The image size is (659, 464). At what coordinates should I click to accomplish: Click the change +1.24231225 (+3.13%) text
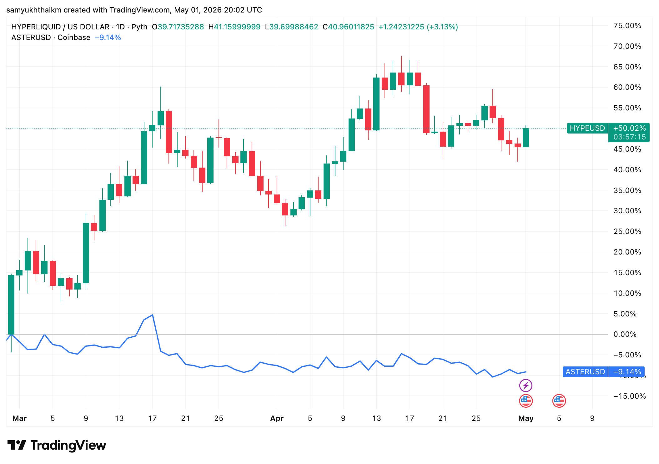(x=418, y=27)
